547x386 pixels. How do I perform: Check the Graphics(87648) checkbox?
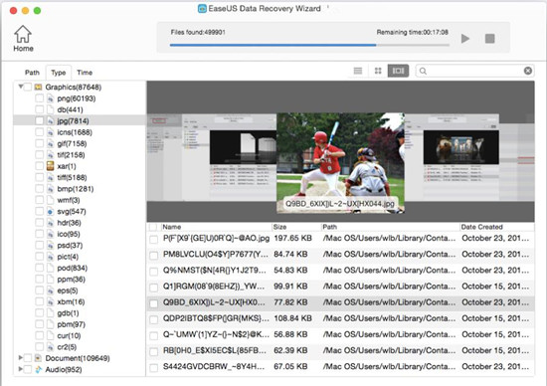coord(28,87)
